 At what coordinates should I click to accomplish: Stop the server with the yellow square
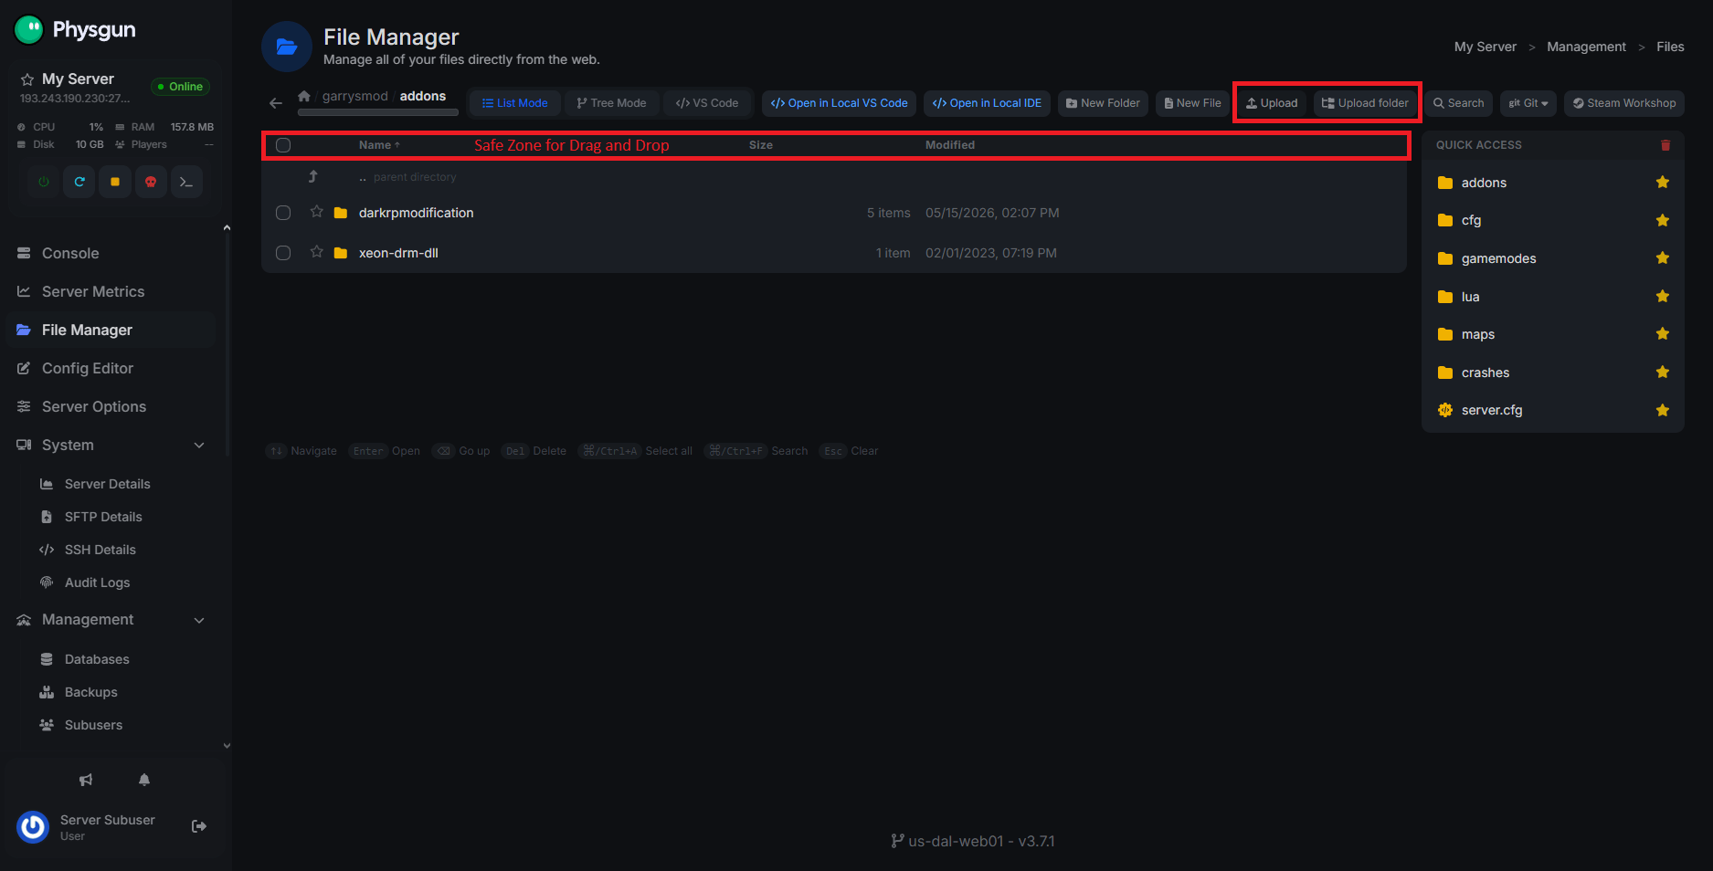(x=115, y=182)
